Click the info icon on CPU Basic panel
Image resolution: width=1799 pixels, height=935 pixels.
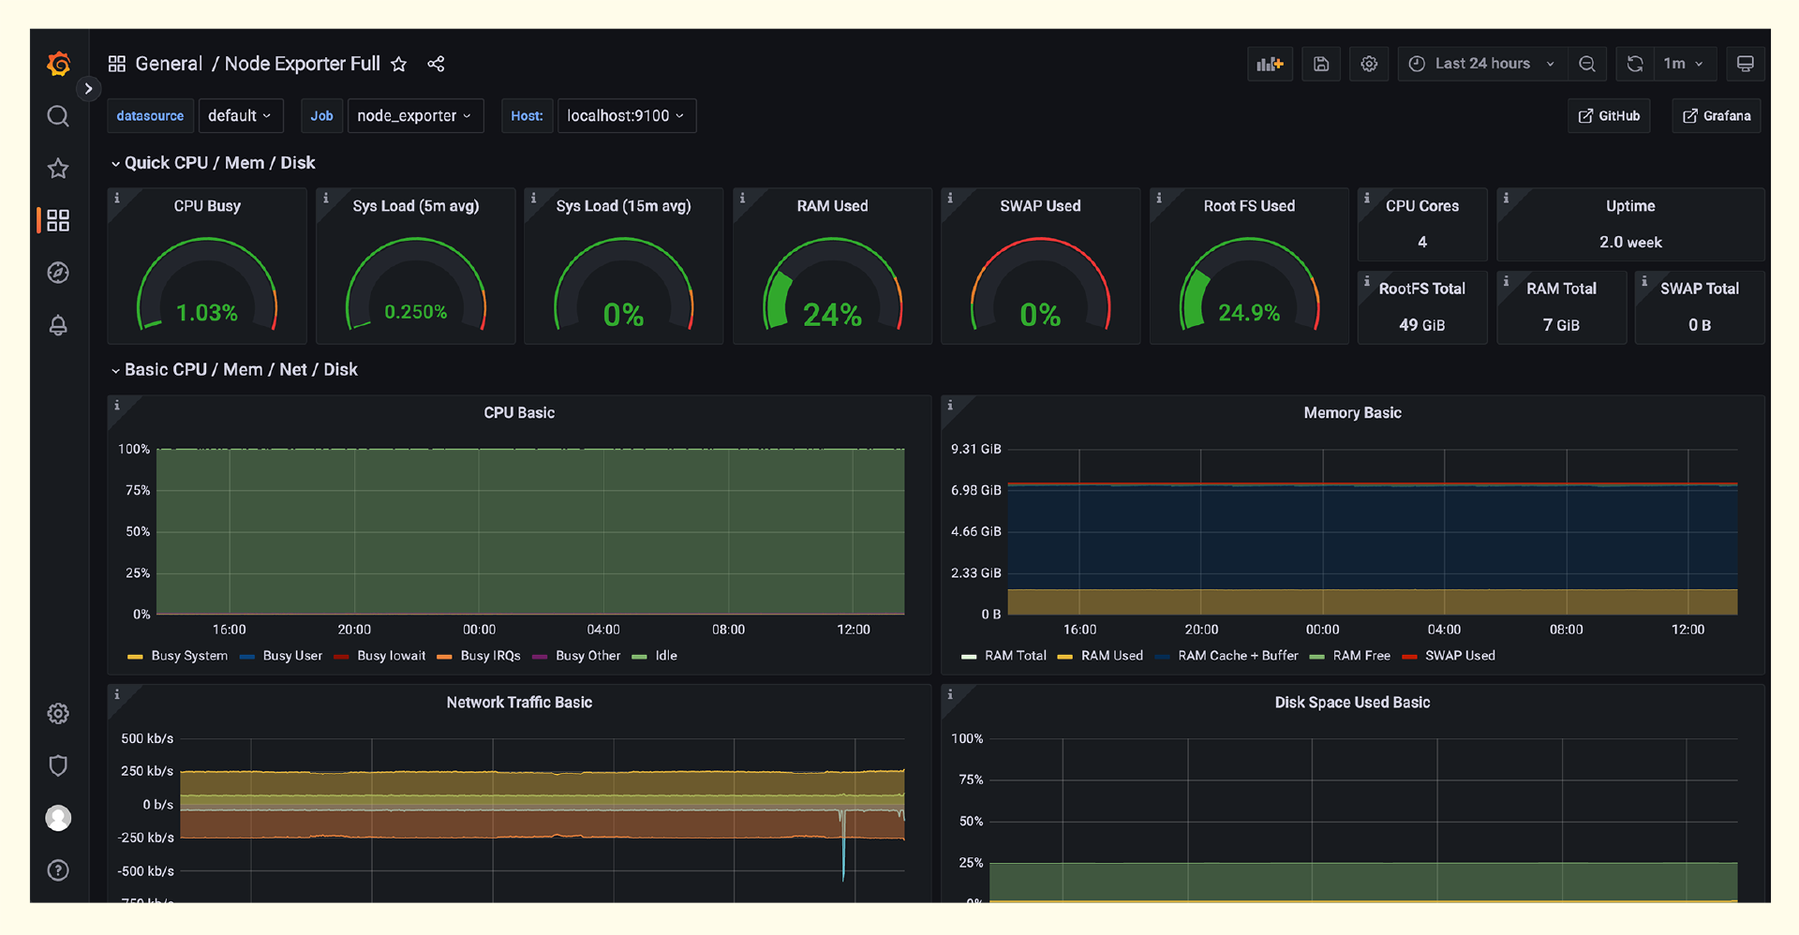point(117,405)
